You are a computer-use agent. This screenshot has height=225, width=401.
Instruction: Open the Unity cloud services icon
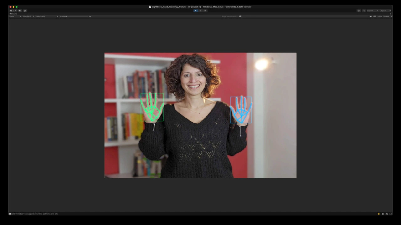20,11
